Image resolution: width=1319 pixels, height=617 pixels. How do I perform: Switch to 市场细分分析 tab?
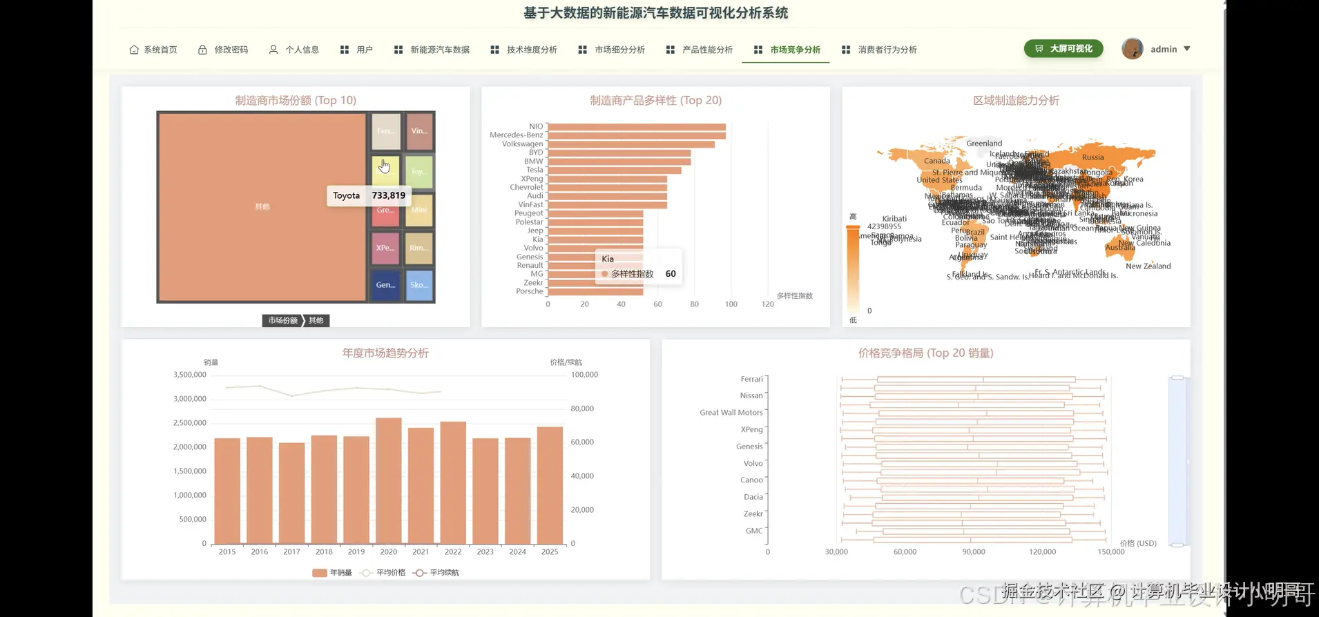613,50
